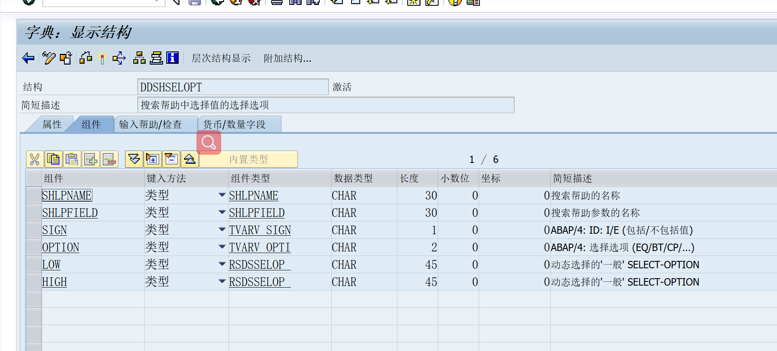Switch to the 属性 tab
Viewport: 777px width, 351px height.
pos(52,124)
